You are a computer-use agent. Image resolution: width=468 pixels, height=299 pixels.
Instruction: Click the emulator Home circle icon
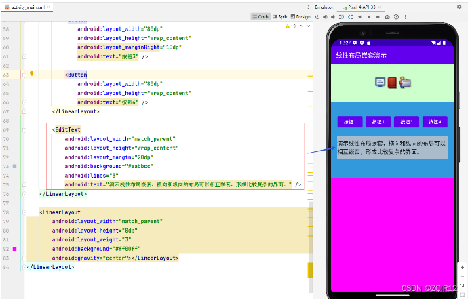(x=369, y=17)
